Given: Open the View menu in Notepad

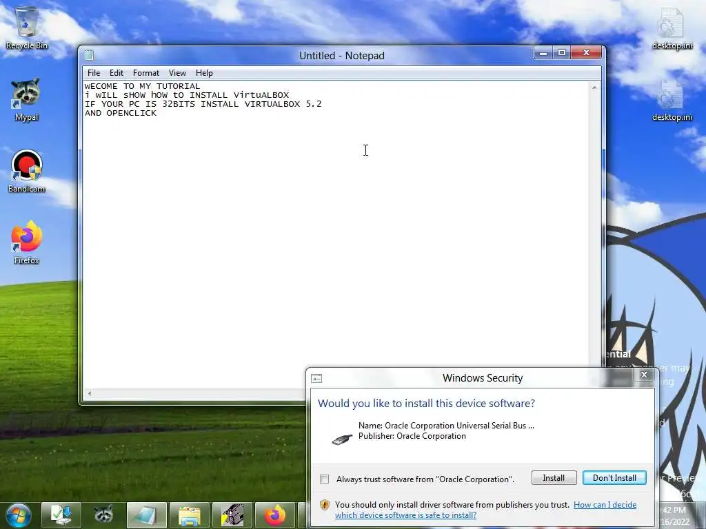Looking at the screenshot, I should pyautogui.click(x=177, y=73).
